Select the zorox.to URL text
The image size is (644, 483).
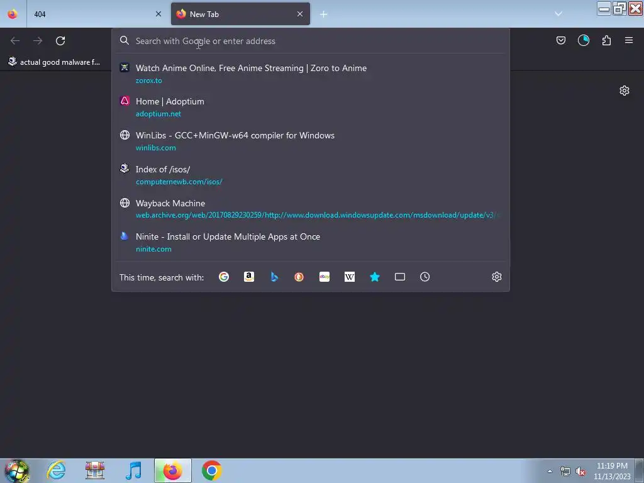point(148,80)
